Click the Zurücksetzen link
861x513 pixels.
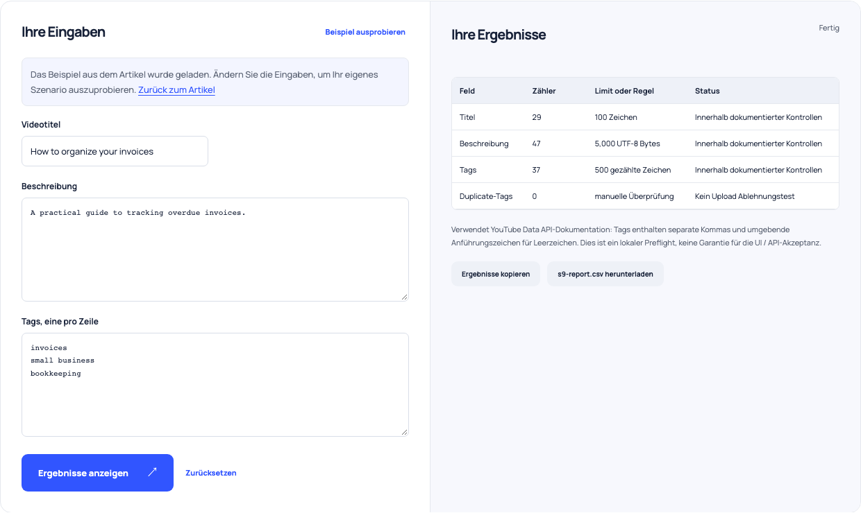click(x=211, y=473)
